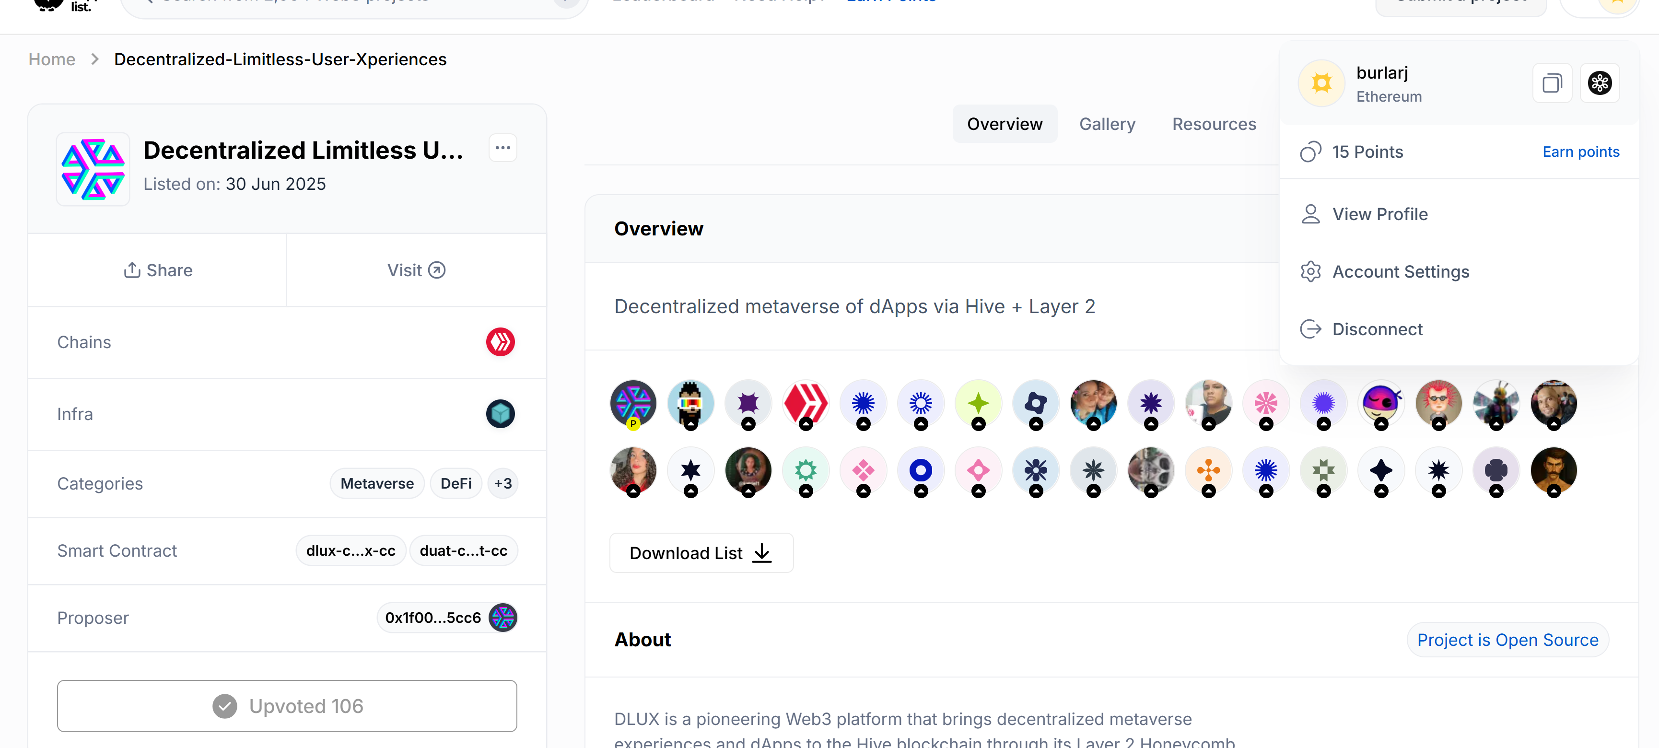
Task: Select the DeFi category tag
Action: coord(456,484)
